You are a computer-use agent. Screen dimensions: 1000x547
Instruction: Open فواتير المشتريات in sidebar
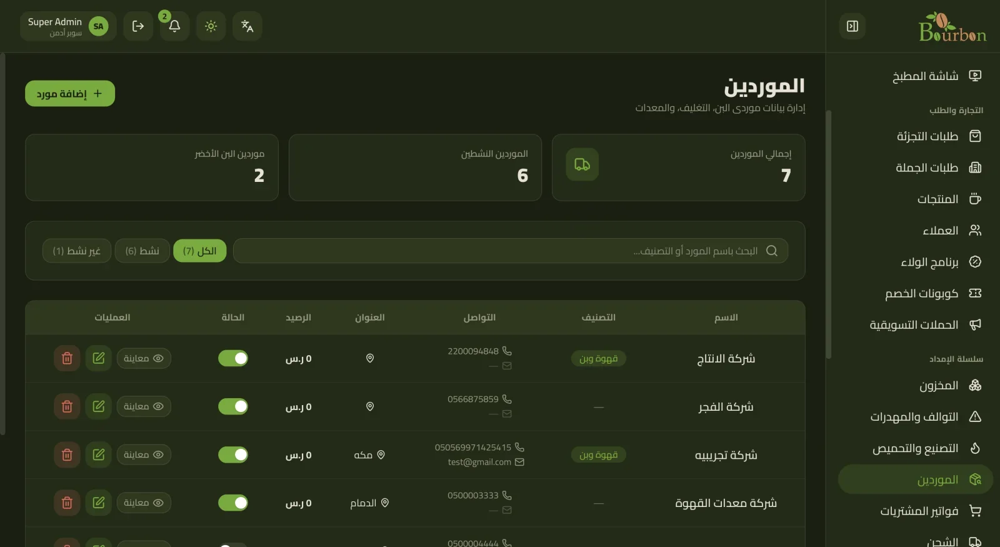tap(916, 511)
